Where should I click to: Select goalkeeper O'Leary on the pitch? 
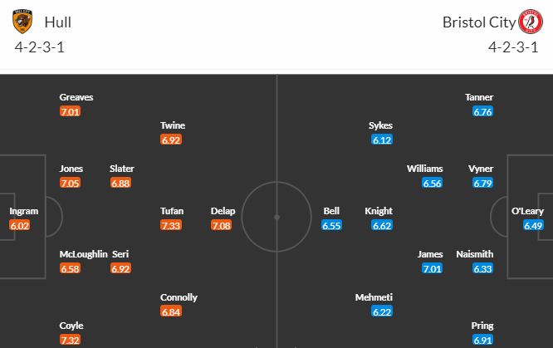click(527, 211)
